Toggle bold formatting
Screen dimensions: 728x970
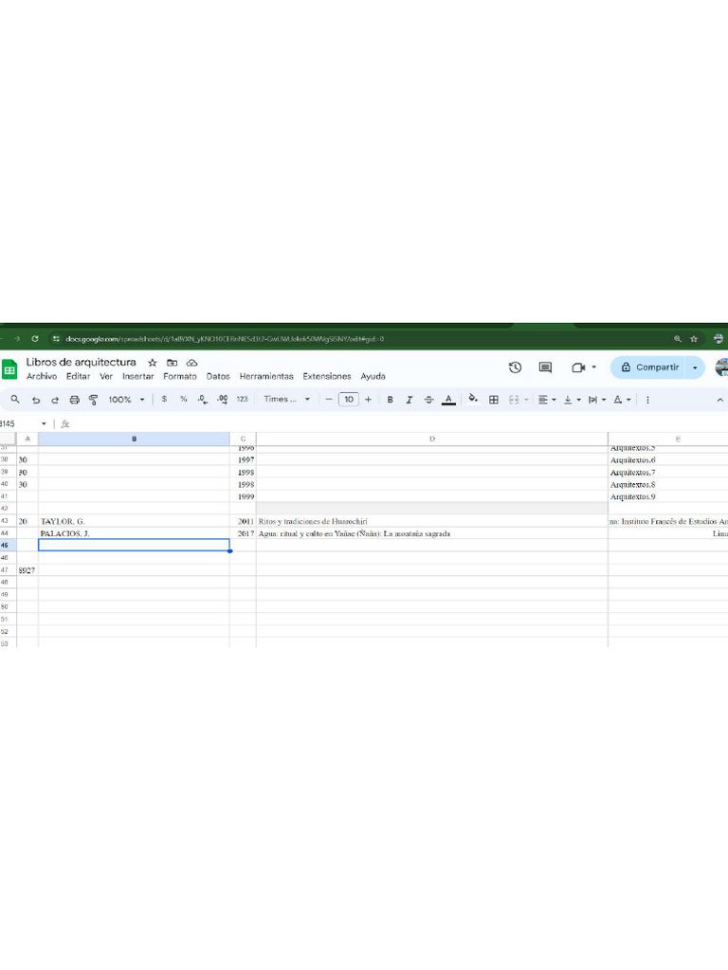point(390,400)
